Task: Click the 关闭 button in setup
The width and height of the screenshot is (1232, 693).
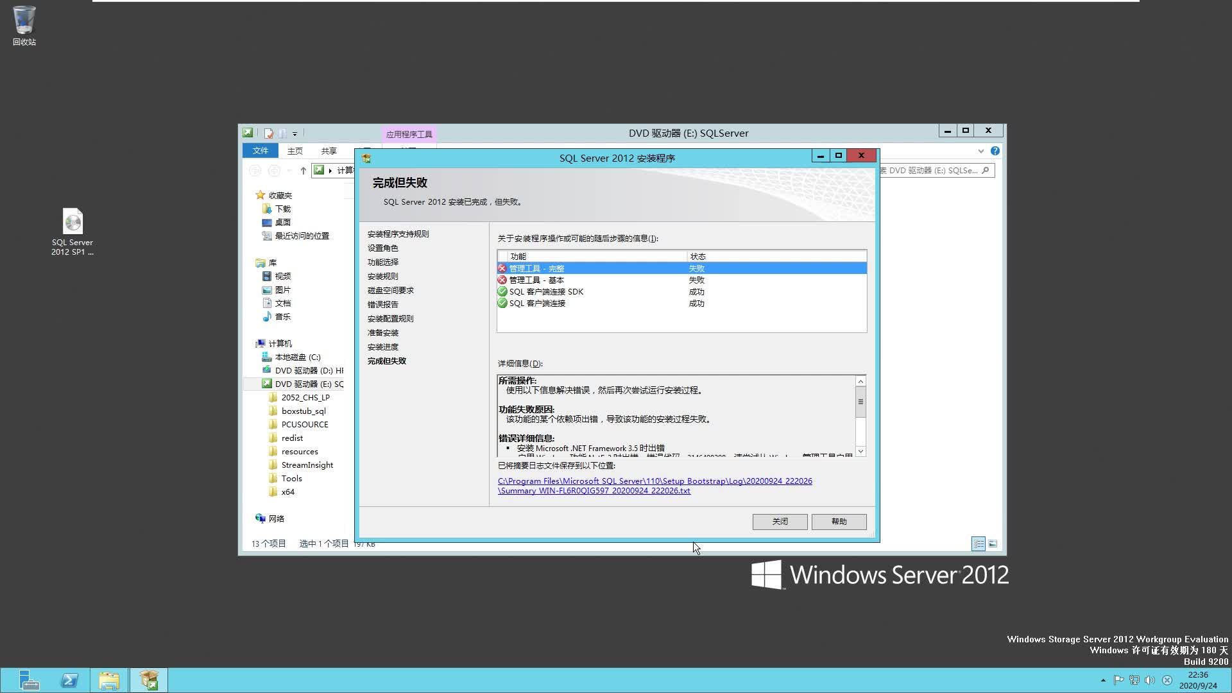Action: point(780,522)
